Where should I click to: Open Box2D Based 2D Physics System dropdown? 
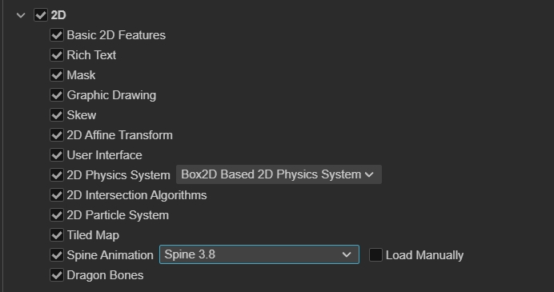coord(279,174)
